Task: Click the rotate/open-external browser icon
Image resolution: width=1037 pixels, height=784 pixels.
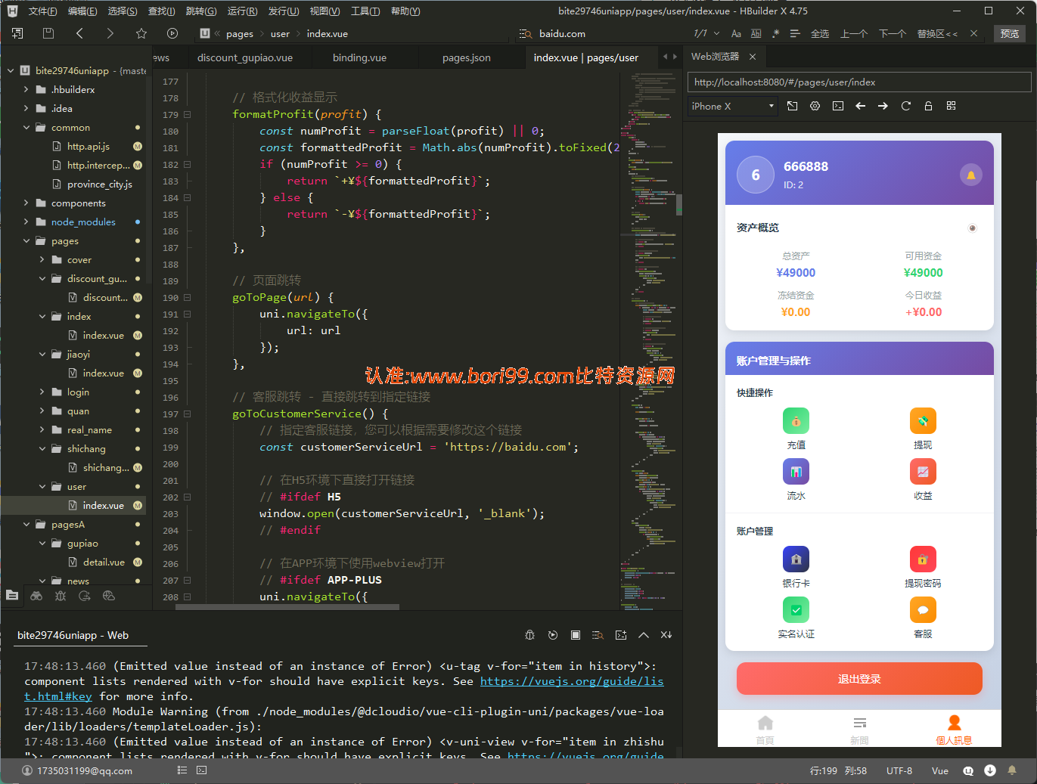Action: (792, 106)
